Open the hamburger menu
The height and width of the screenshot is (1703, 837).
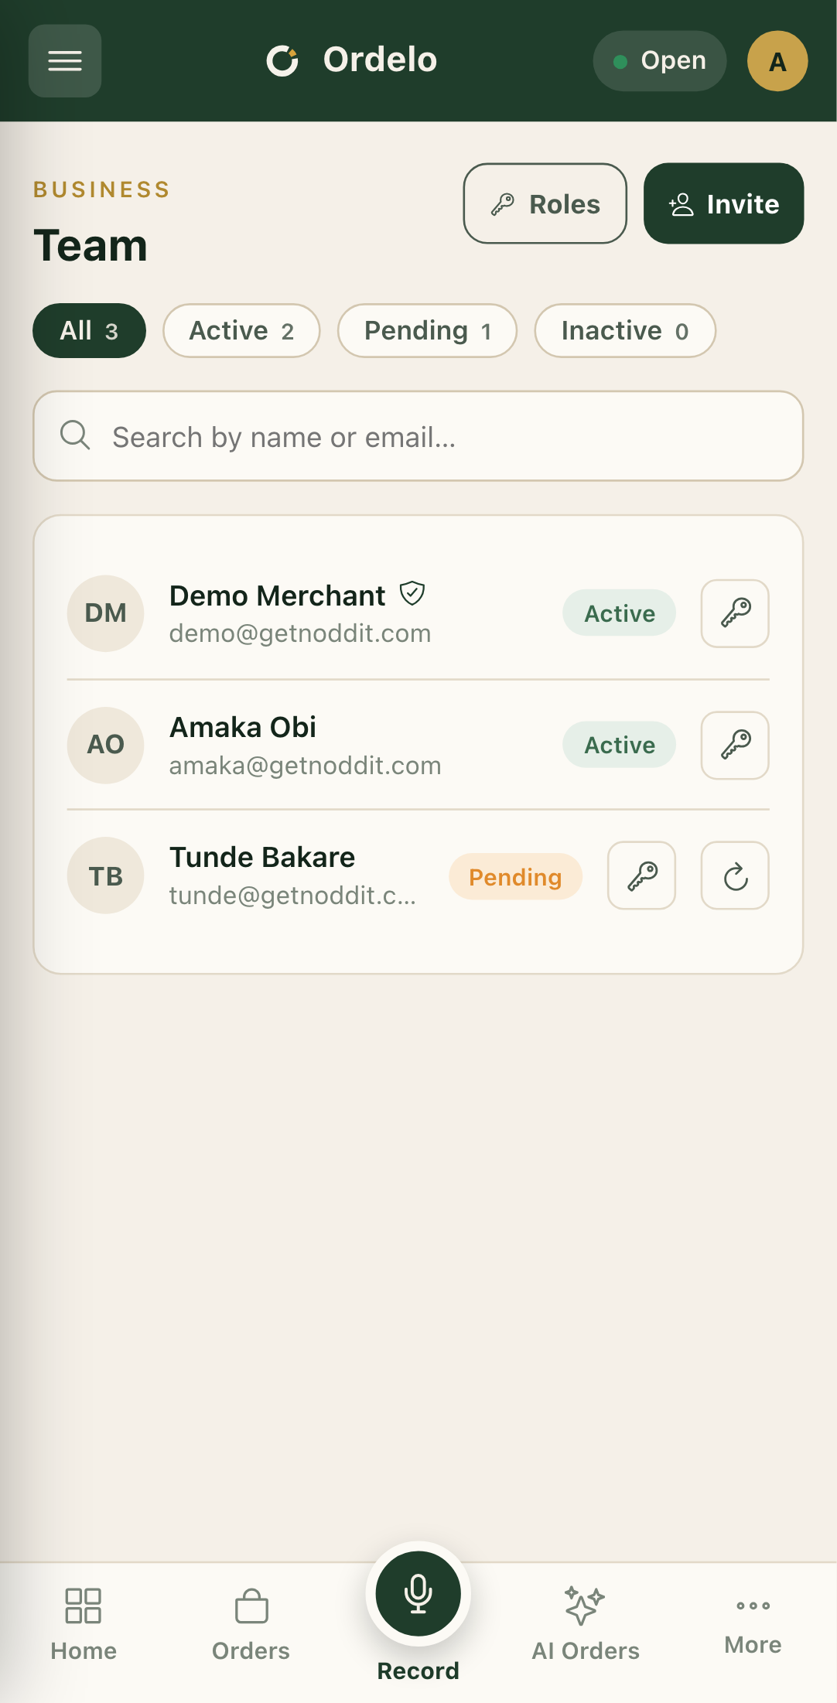65,61
